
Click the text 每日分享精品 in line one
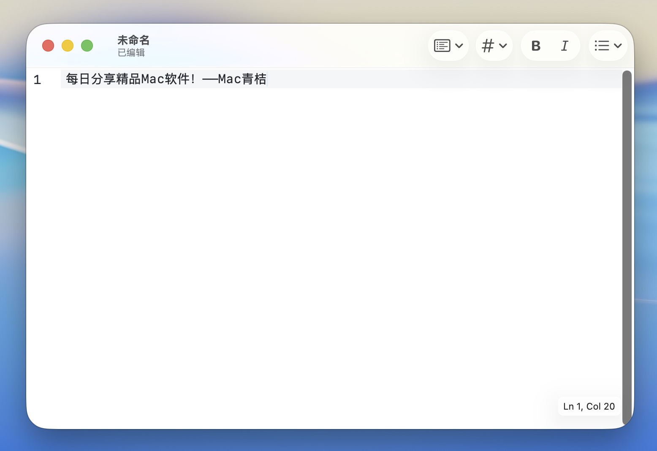[x=103, y=79]
